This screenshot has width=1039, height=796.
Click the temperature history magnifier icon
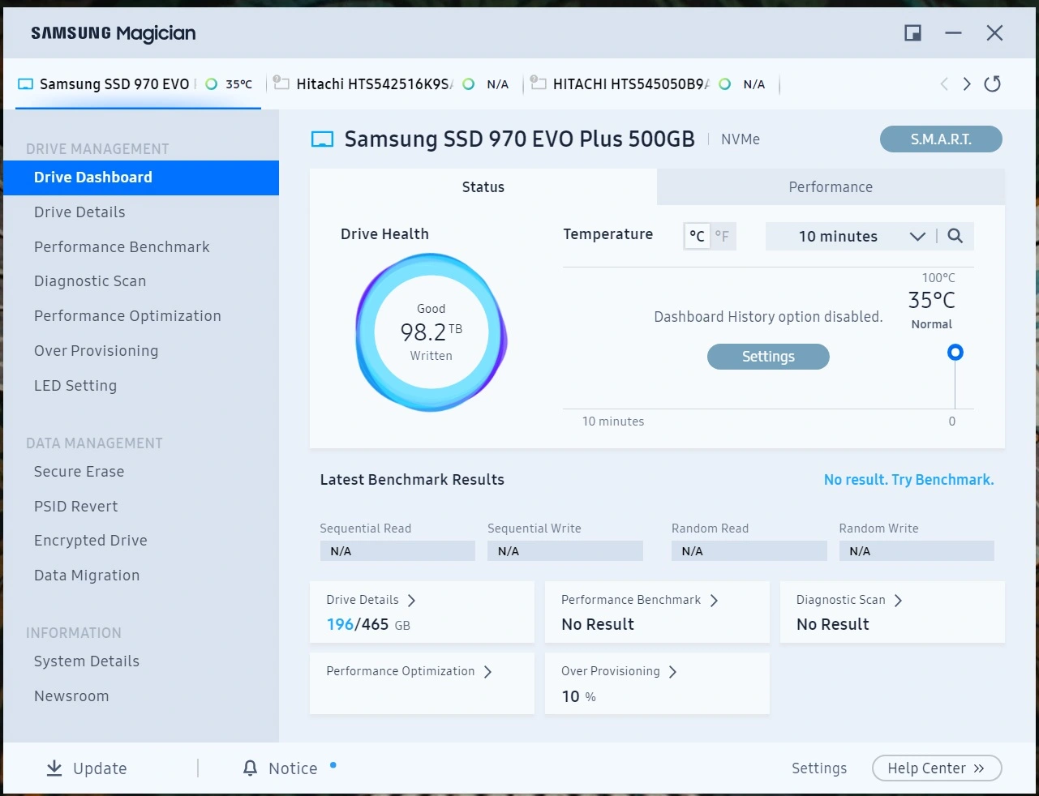955,236
